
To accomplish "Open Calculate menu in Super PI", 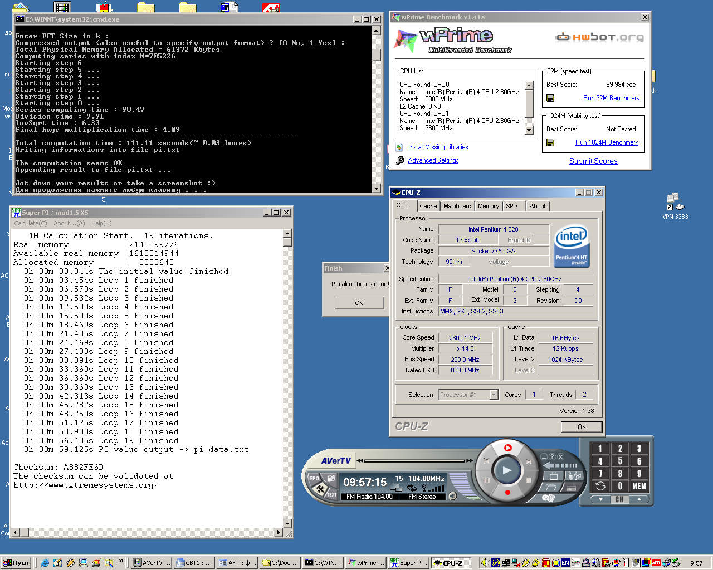I will click(30, 223).
